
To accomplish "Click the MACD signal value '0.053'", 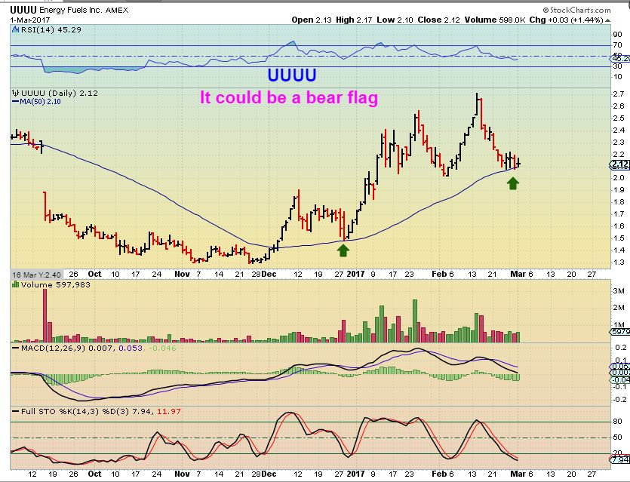I will coord(131,348).
